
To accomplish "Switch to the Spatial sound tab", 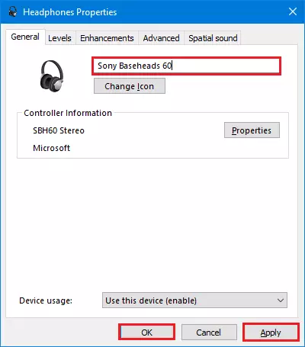I will tap(213, 38).
